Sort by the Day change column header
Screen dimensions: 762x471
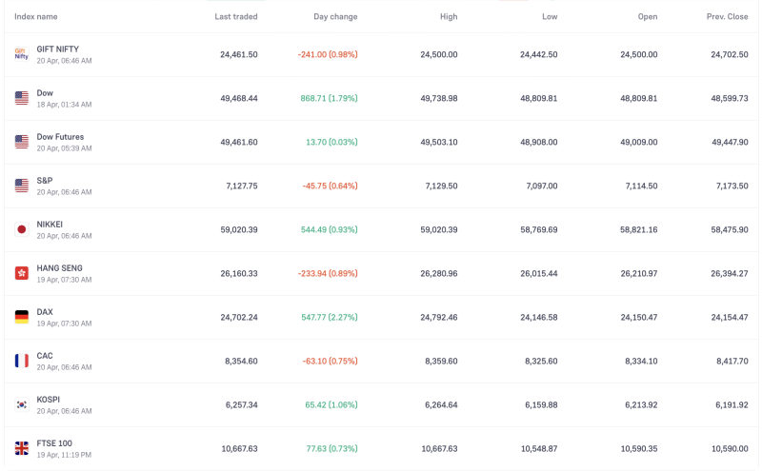coord(335,17)
